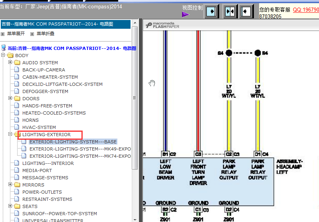Open the QQ customer service link
Viewport: 319px width, 222px height.
(x=306, y=10)
